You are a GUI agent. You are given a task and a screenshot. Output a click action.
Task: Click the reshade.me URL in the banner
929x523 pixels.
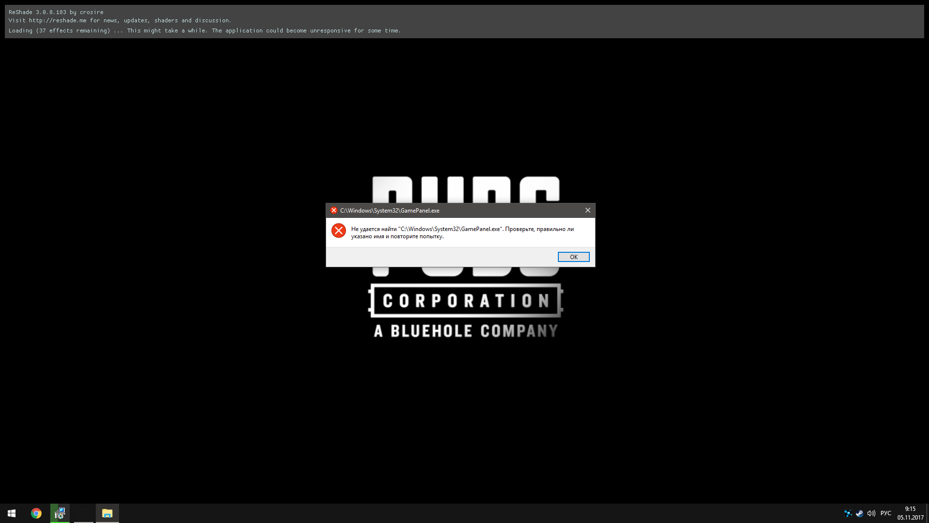[58, 20]
